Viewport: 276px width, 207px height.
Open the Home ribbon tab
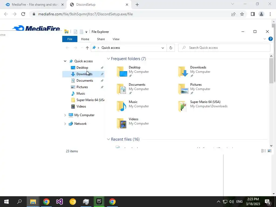[85, 39]
